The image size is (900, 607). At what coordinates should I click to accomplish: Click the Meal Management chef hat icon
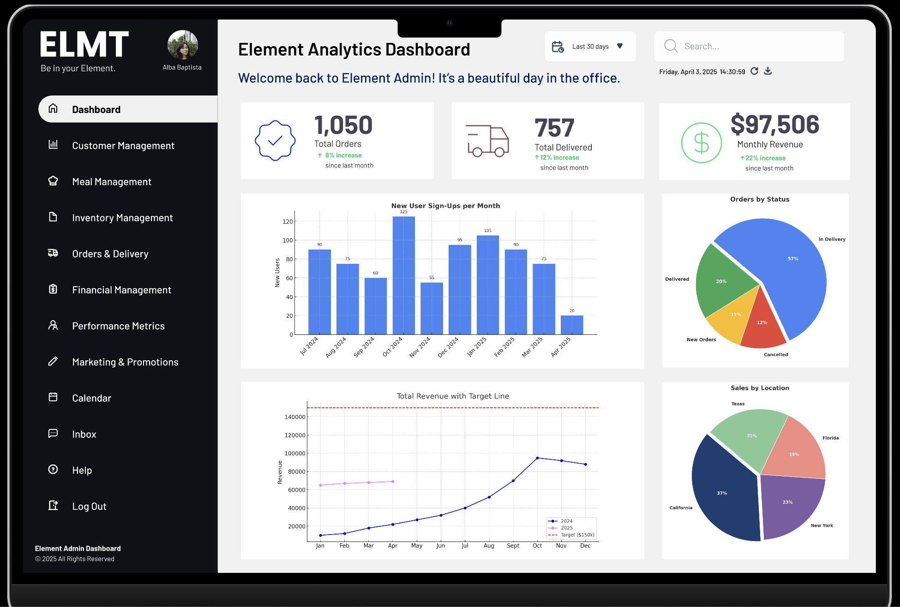click(53, 180)
